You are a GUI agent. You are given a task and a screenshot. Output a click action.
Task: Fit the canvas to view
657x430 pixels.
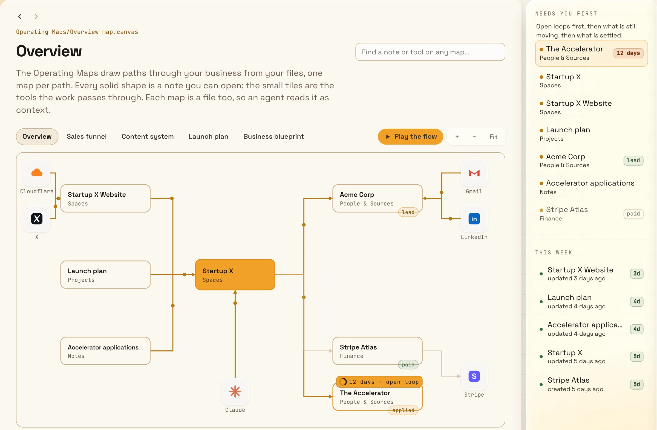tap(493, 137)
